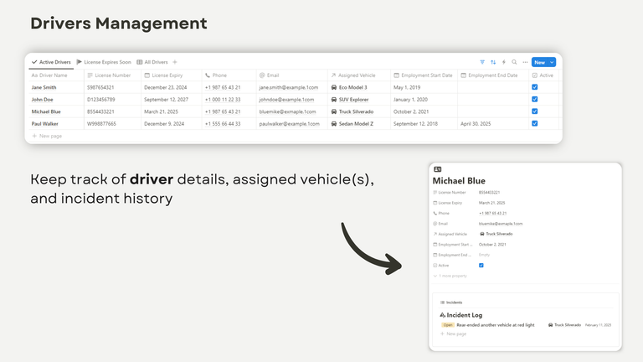The width and height of the screenshot is (643, 362).
Task: Uncheck Active for Paul Walker
Action: click(535, 123)
